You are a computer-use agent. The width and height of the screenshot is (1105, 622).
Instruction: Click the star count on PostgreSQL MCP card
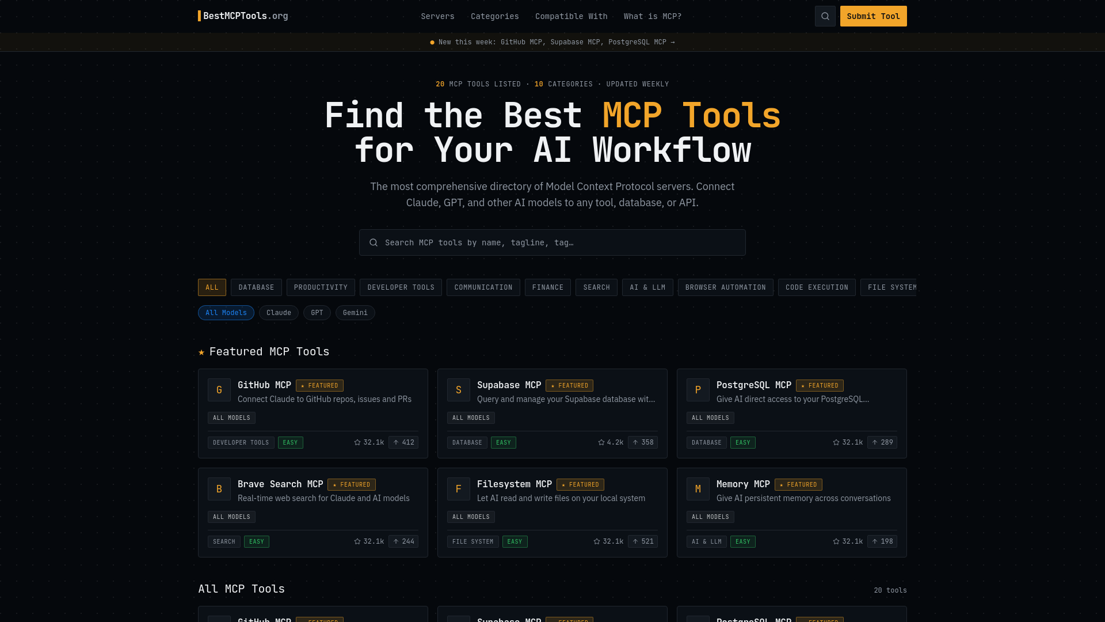tap(848, 442)
